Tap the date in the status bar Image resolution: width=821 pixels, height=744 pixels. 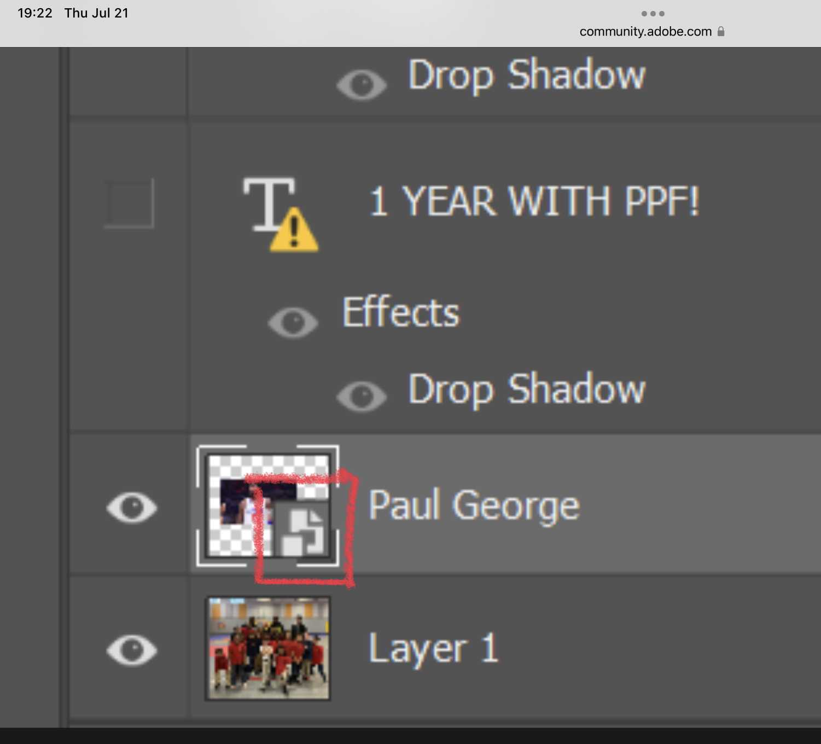coord(96,13)
